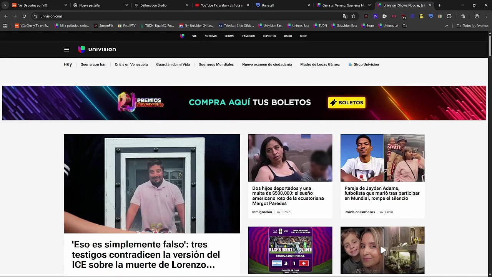The height and width of the screenshot is (277, 492).
Task: Open the apps grid in bookmarks bar
Action: (x=5, y=25)
